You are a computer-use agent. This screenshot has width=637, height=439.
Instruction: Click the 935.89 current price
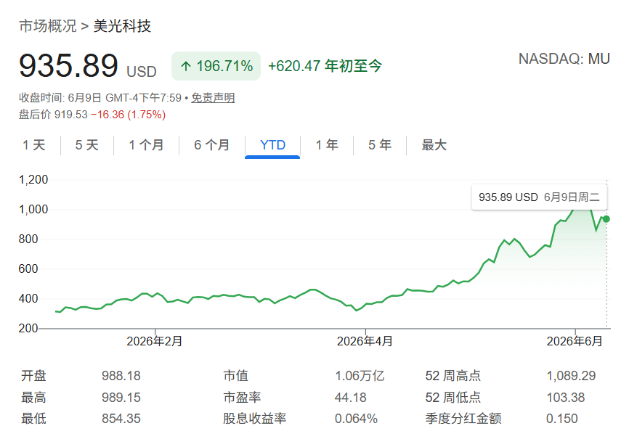(69, 65)
